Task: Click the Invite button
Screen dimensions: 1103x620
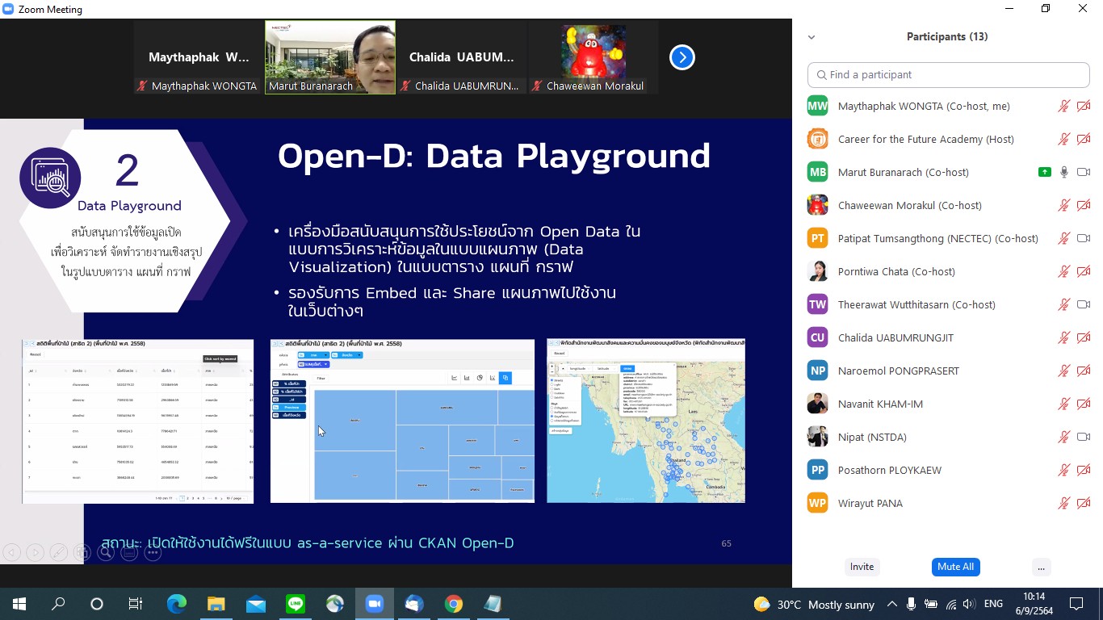Action: (x=862, y=567)
